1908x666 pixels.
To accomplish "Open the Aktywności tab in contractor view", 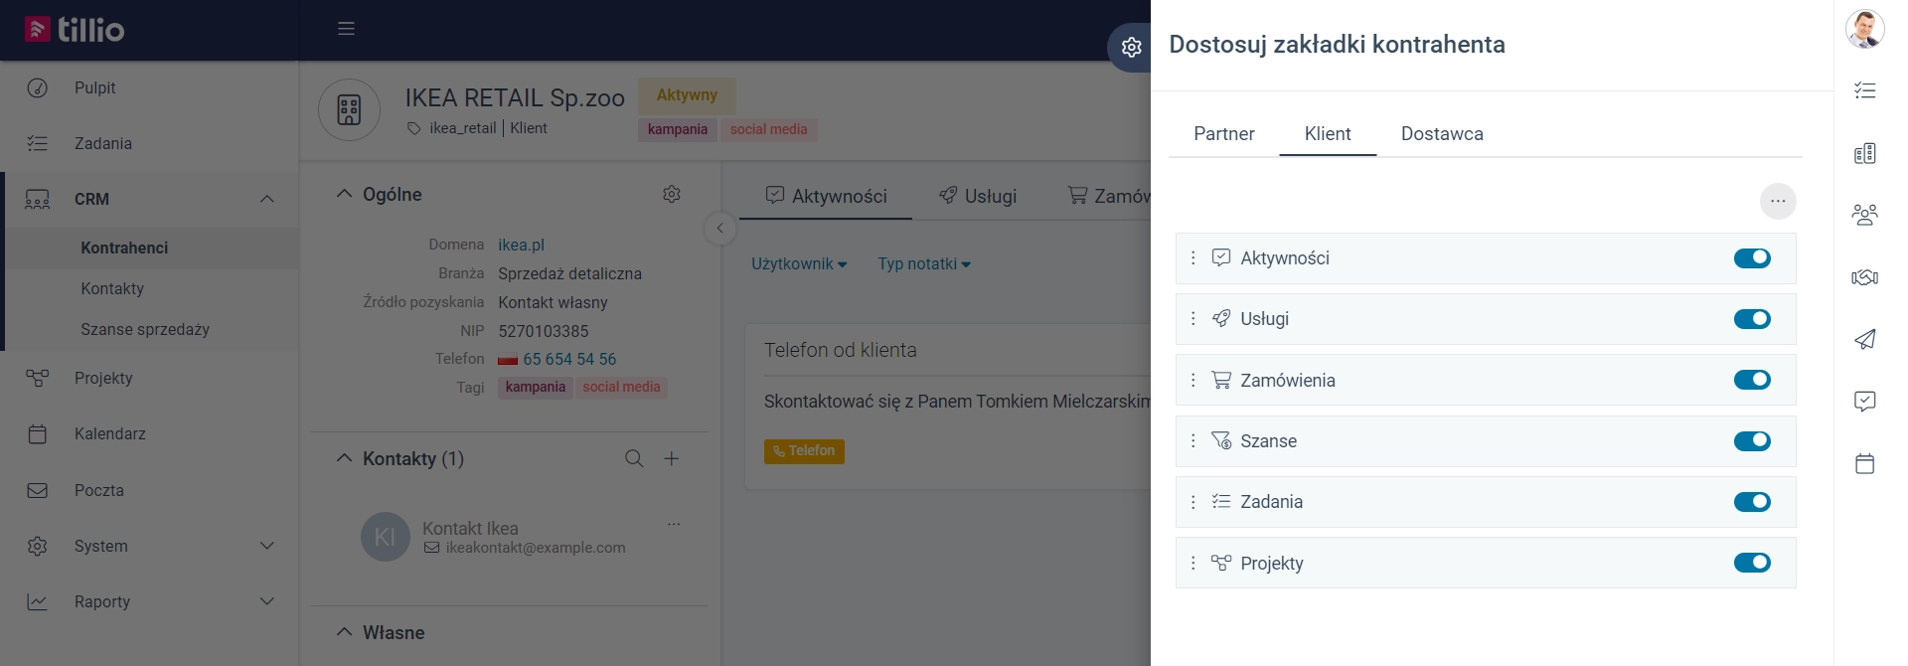I will [x=827, y=196].
